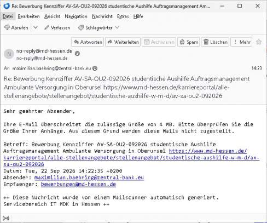This screenshot has height=223, width=267.
Task: Close the message window
Action: tap(258, 6)
